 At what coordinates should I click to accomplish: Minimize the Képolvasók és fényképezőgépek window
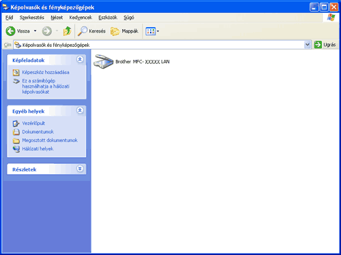(x=314, y=7)
